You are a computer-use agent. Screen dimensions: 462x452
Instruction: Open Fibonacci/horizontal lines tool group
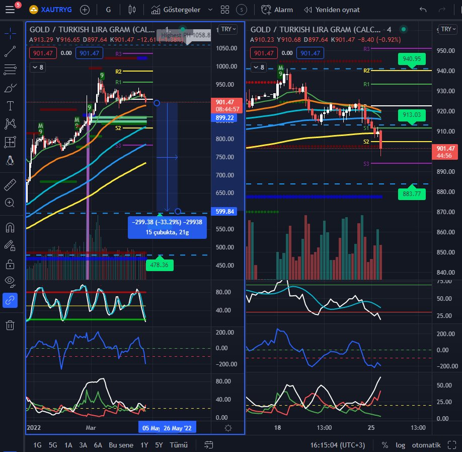tap(10, 70)
